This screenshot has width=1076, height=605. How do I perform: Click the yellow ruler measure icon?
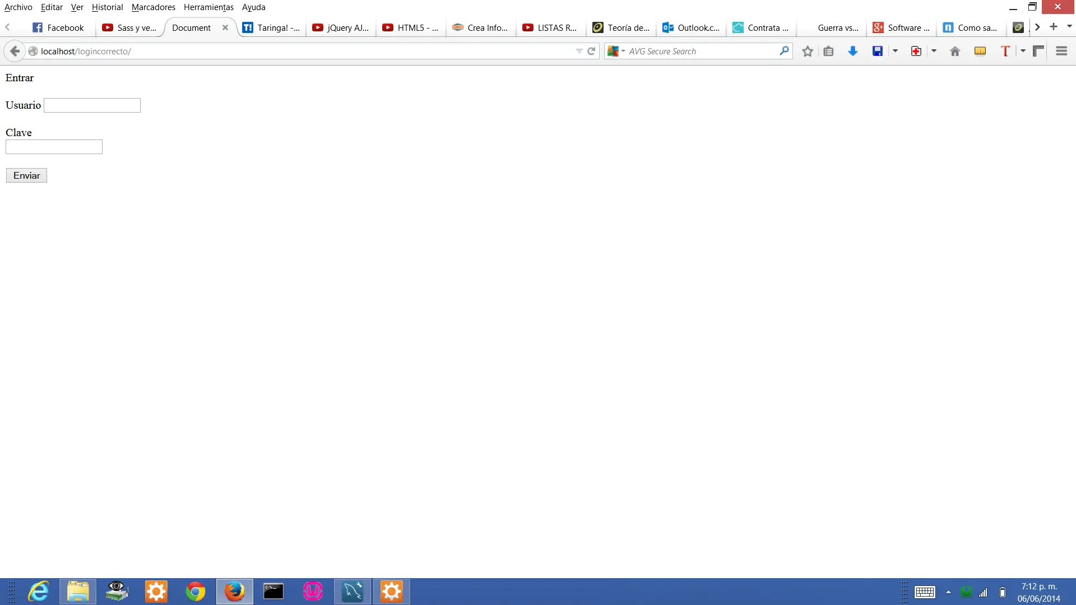pos(980,51)
